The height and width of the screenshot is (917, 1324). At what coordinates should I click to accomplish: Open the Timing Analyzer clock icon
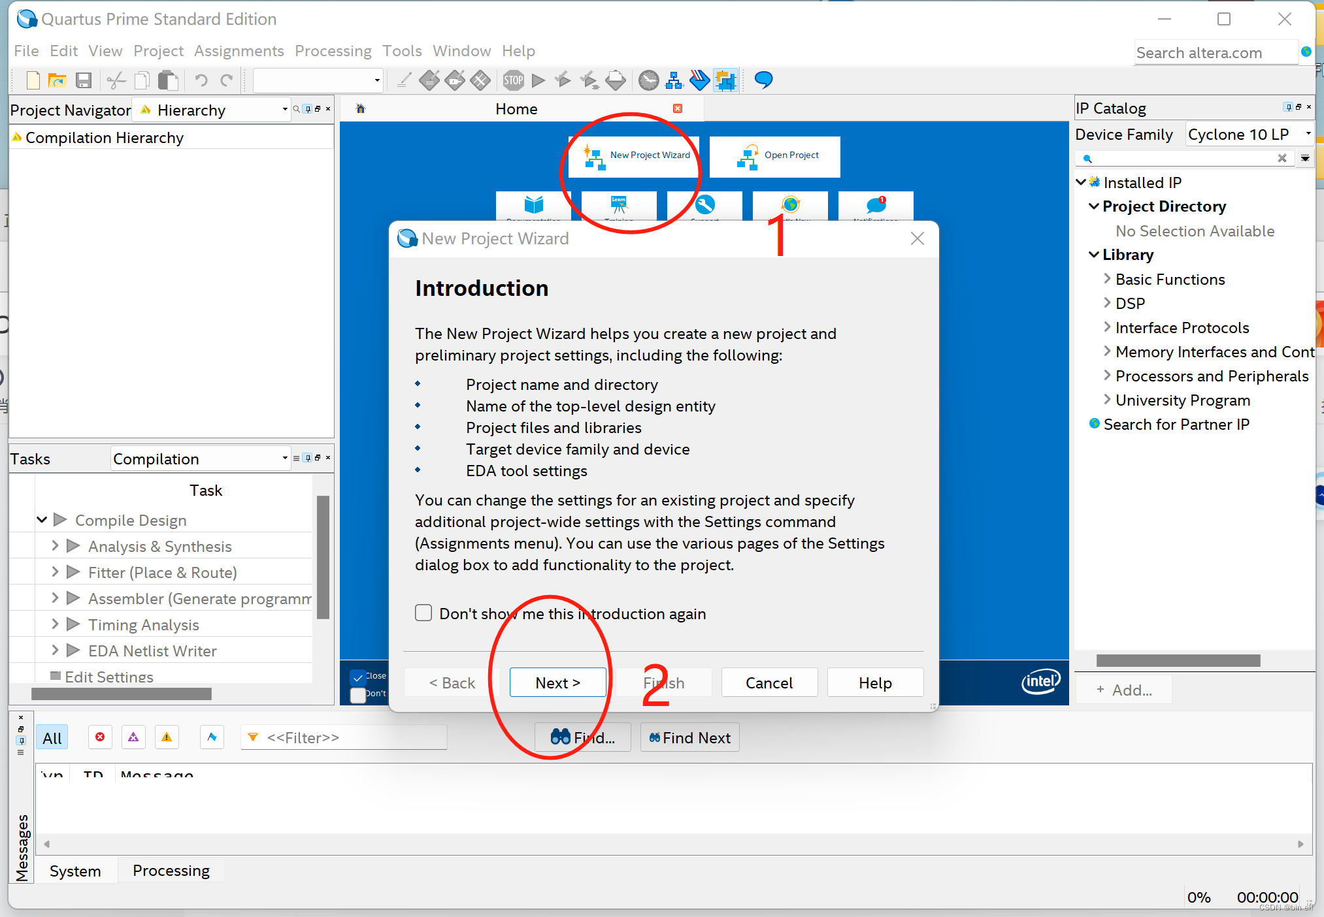[648, 80]
